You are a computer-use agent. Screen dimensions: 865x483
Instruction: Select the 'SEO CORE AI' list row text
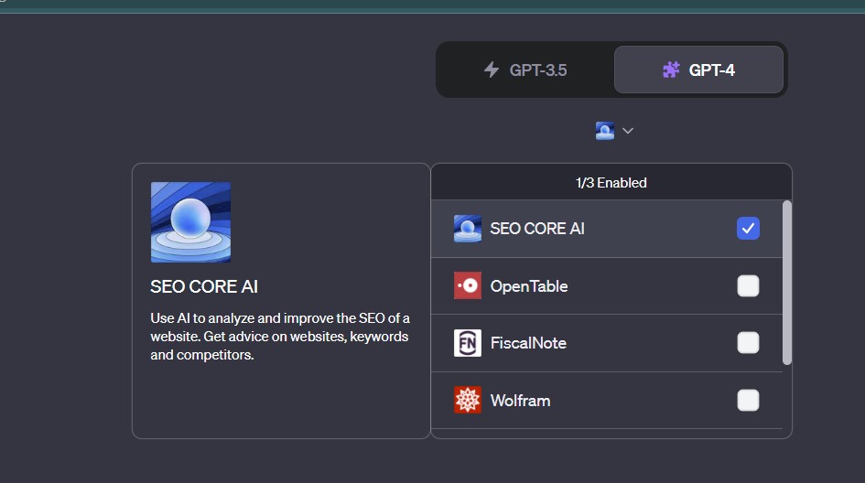[537, 229]
